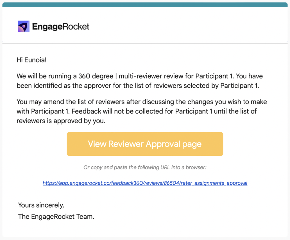
Task: Click the The EngageRocket Team signature text
Action: [x=56, y=217]
